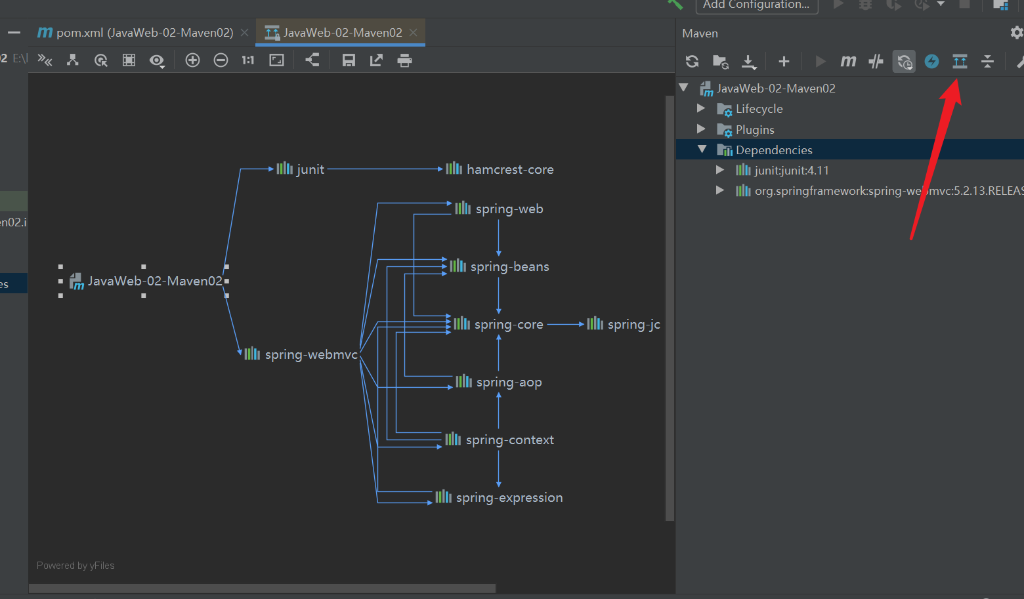1024x599 pixels.
Task: Reload all Maven projects
Action: pyautogui.click(x=692, y=62)
